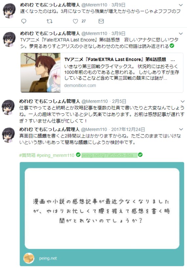Open the #質問箱 hashtag
Image resolution: width=187 pixels, height=269 pixels.
27,155
